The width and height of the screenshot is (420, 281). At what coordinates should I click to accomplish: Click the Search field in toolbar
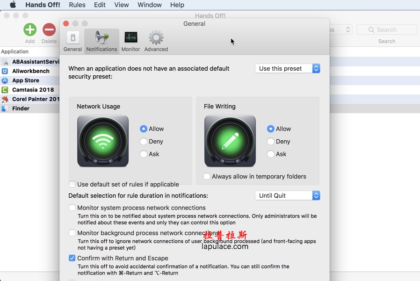point(387,30)
